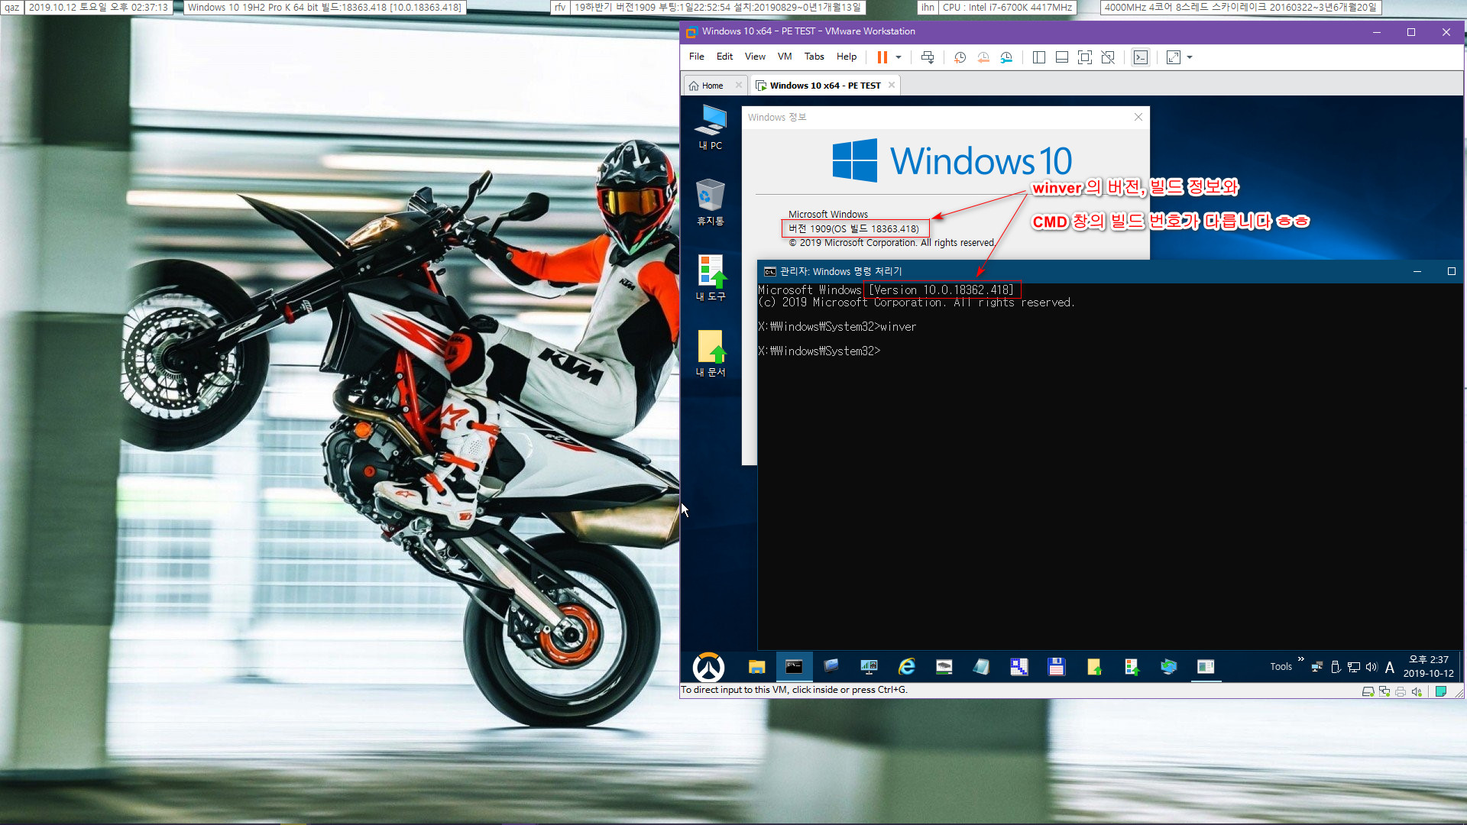Click the USB device tray icon in VM
The image size is (1467, 825).
[1336, 667]
